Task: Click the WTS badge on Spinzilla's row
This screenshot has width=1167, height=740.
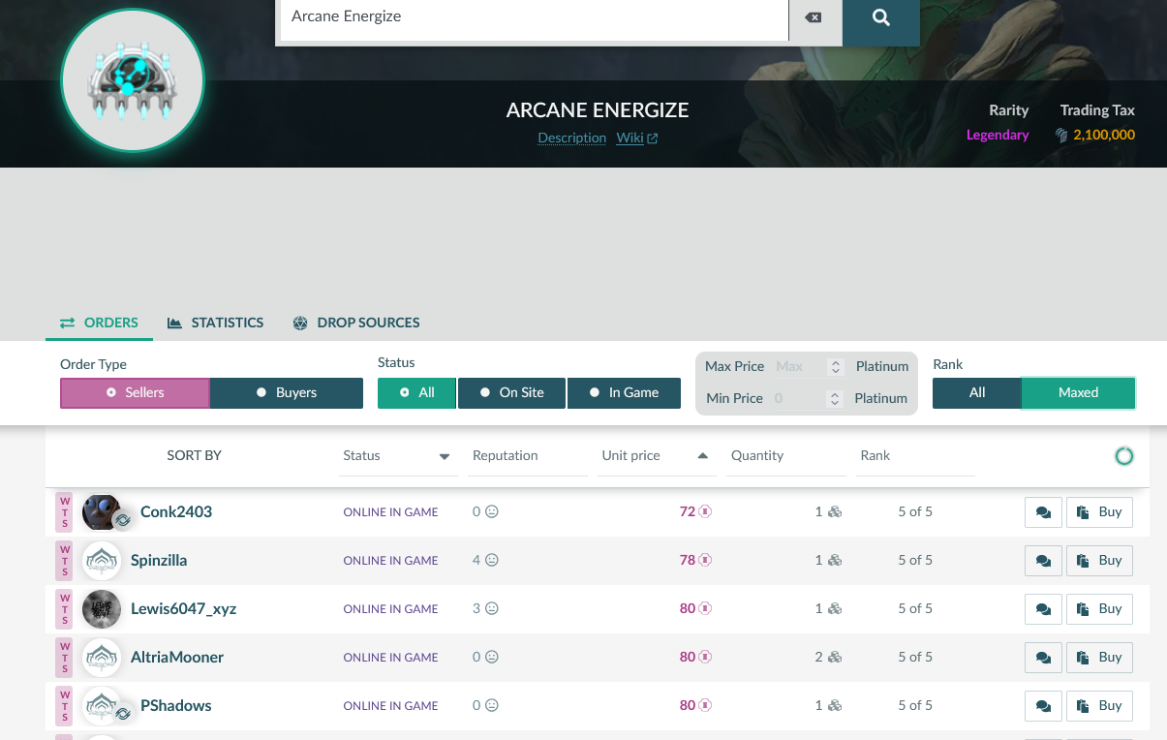Action: (65, 561)
